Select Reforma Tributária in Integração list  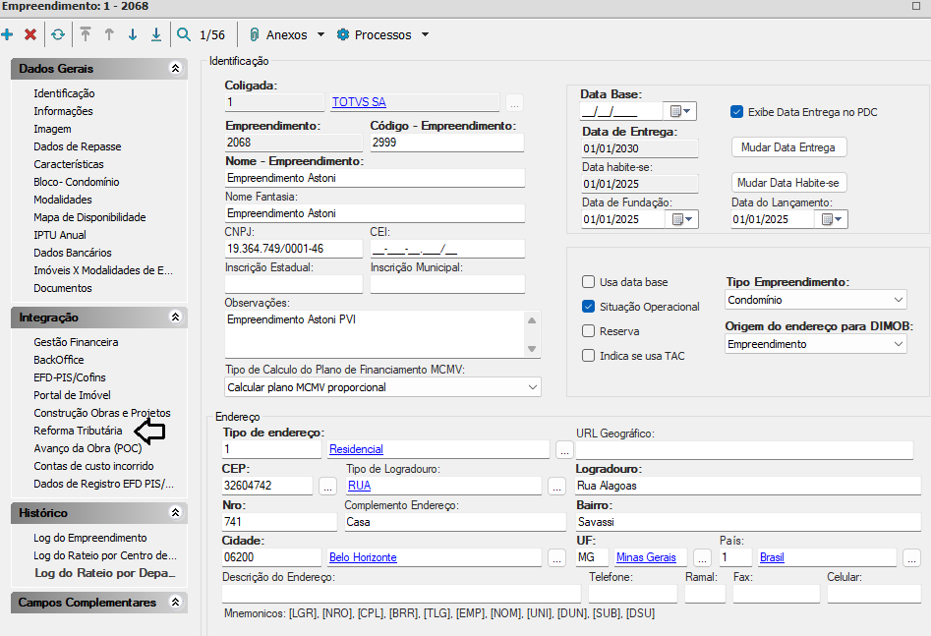78,431
